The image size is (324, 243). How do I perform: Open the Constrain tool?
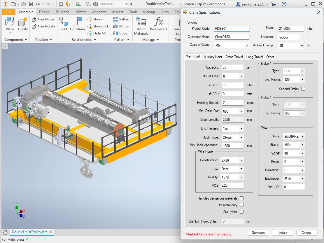77,25
